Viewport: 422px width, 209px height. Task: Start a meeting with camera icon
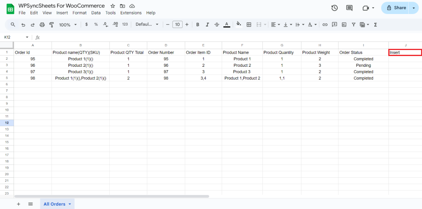(366, 8)
